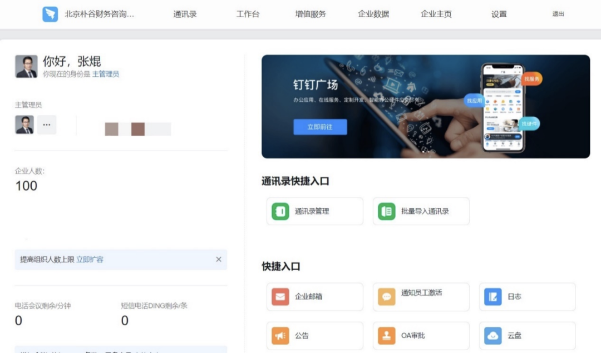Click the 钉钉广场 banner image
601x353 pixels.
click(426, 106)
